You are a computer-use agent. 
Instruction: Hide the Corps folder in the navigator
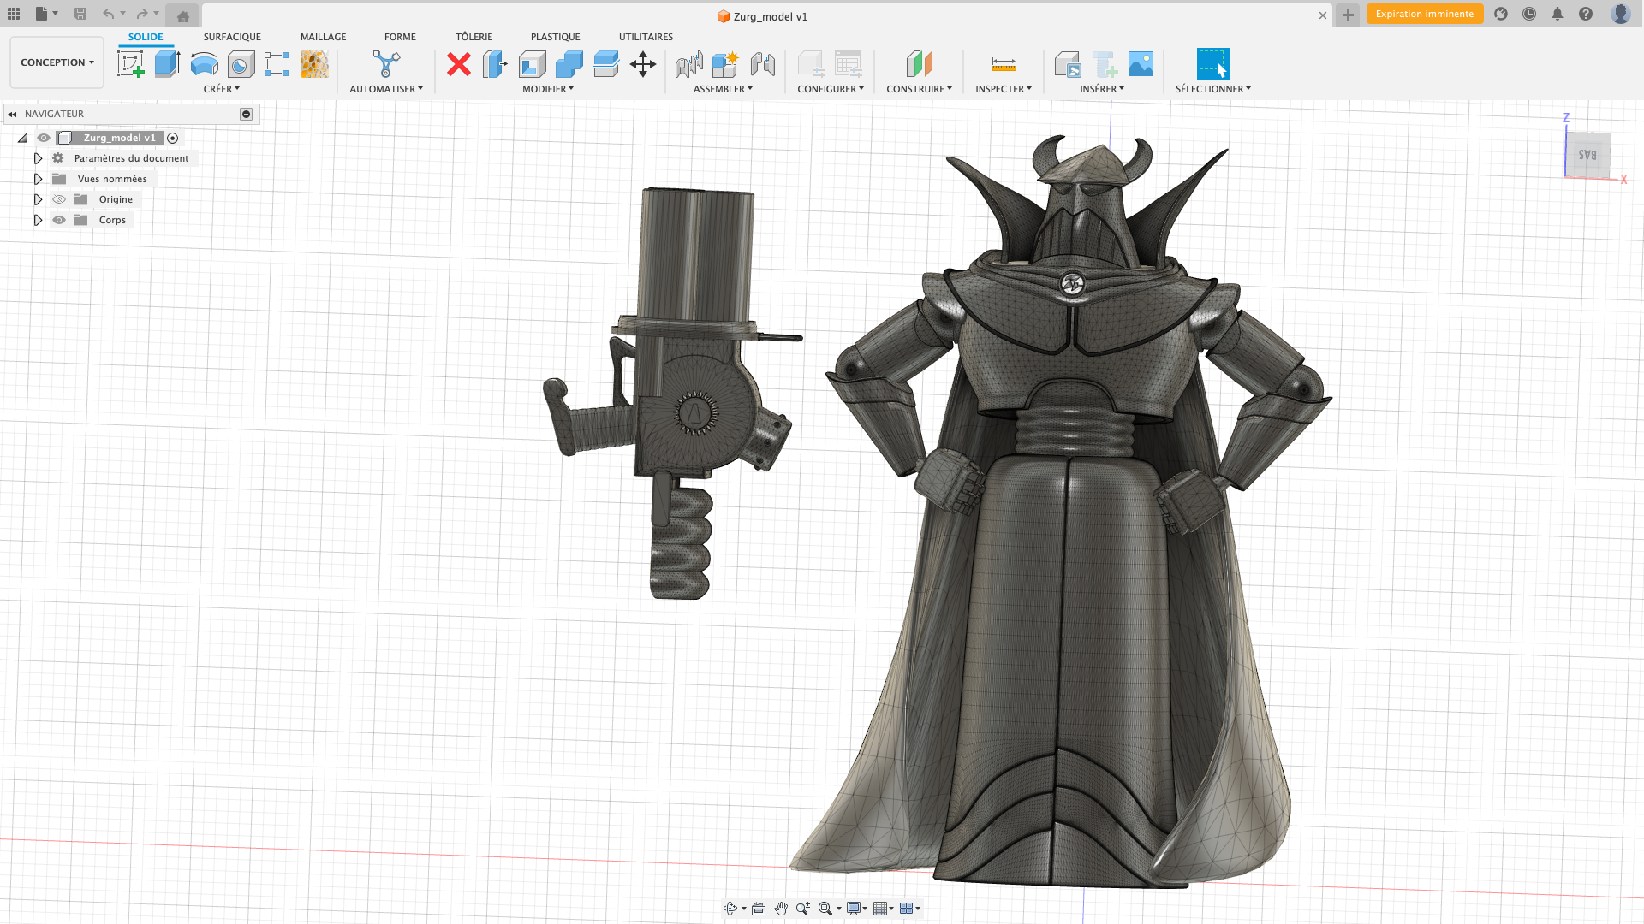coord(58,220)
